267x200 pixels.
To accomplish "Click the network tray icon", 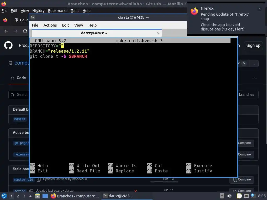I will click(246, 196).
